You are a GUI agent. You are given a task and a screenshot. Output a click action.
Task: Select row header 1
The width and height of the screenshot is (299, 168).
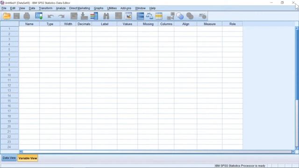9,29
